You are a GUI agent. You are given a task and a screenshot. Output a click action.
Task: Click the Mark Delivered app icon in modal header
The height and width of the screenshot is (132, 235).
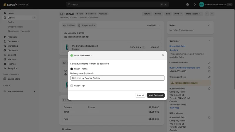pyautogui.click(x=72, y=55)
